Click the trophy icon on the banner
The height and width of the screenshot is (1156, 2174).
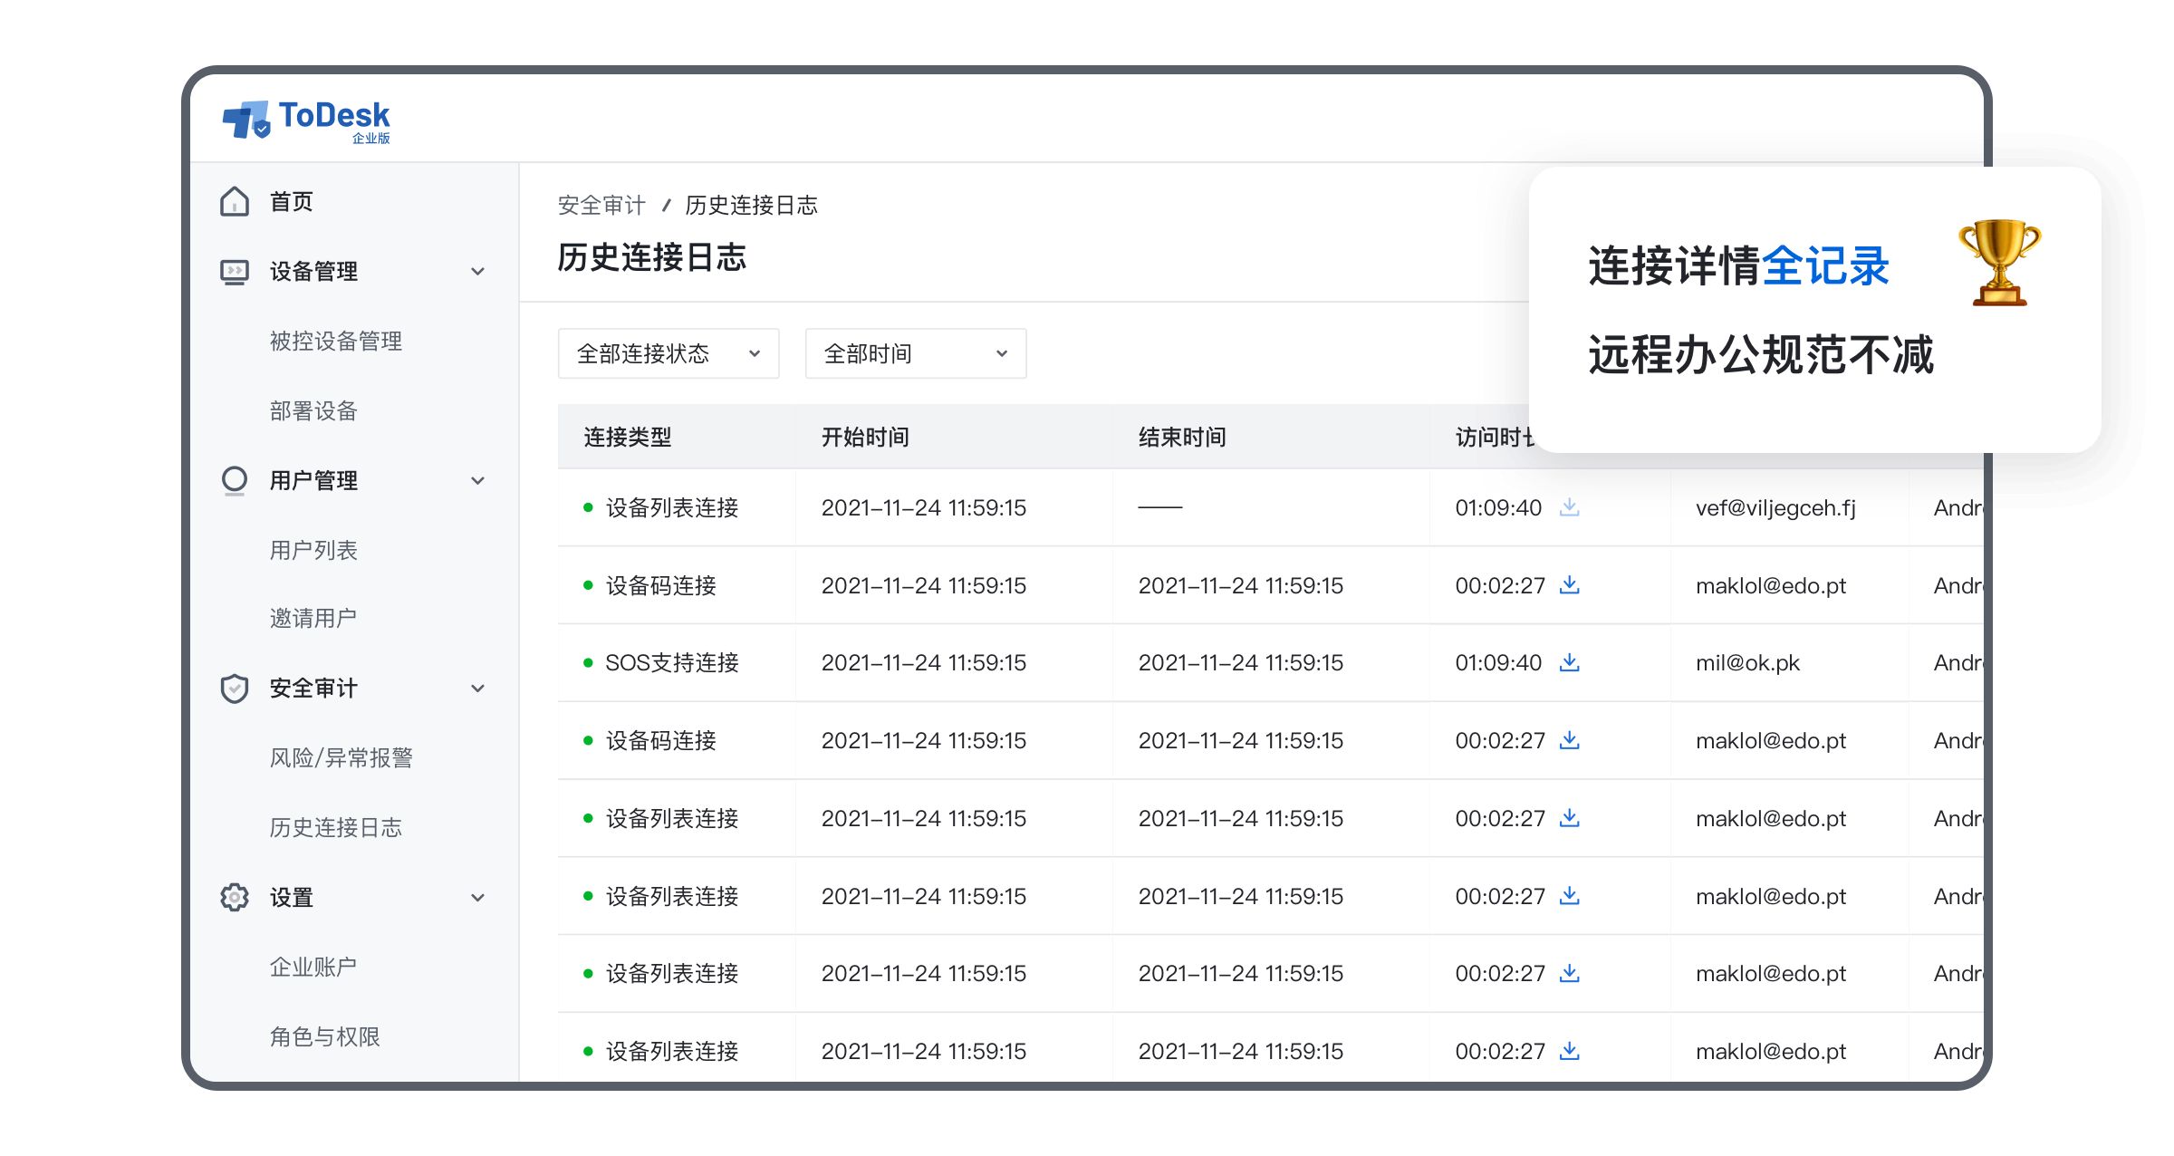[x=1999, y=263]
